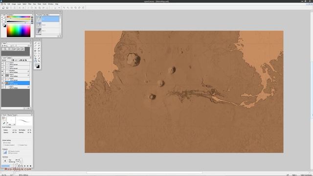Click the Rotate canvas left toolbar icon
Image resolution: width=313 pixels, height=176 pixels.
point(75,8)
